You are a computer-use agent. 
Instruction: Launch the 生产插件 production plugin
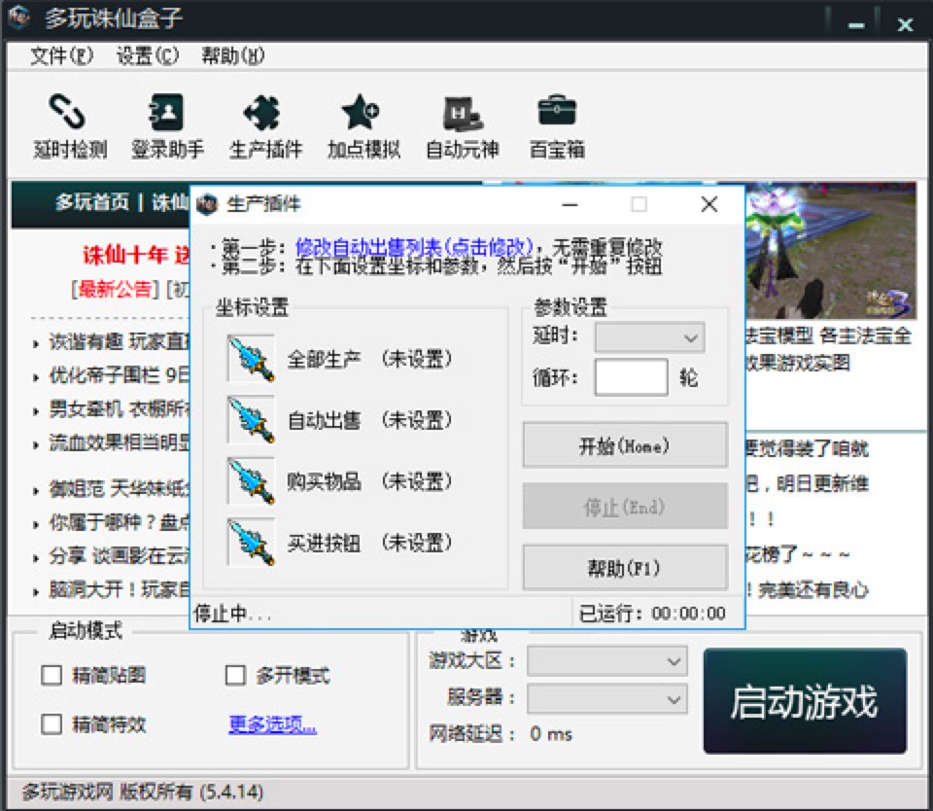265,125
